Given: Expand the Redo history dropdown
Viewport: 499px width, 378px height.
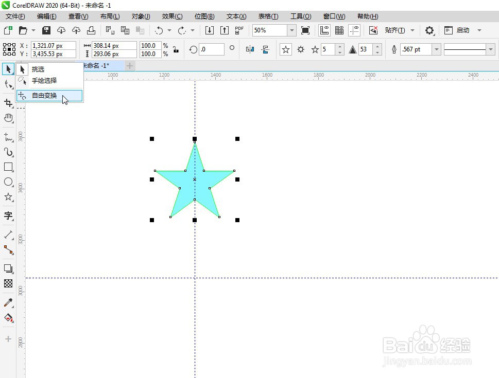Looking at the screenshot, I should coord(193,30).
